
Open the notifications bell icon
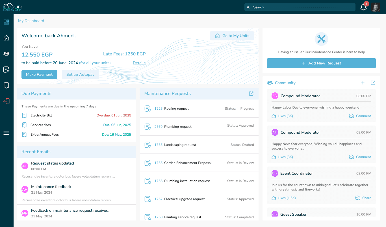364,7
